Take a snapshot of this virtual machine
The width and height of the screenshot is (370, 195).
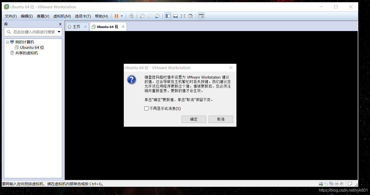(142, 16)
